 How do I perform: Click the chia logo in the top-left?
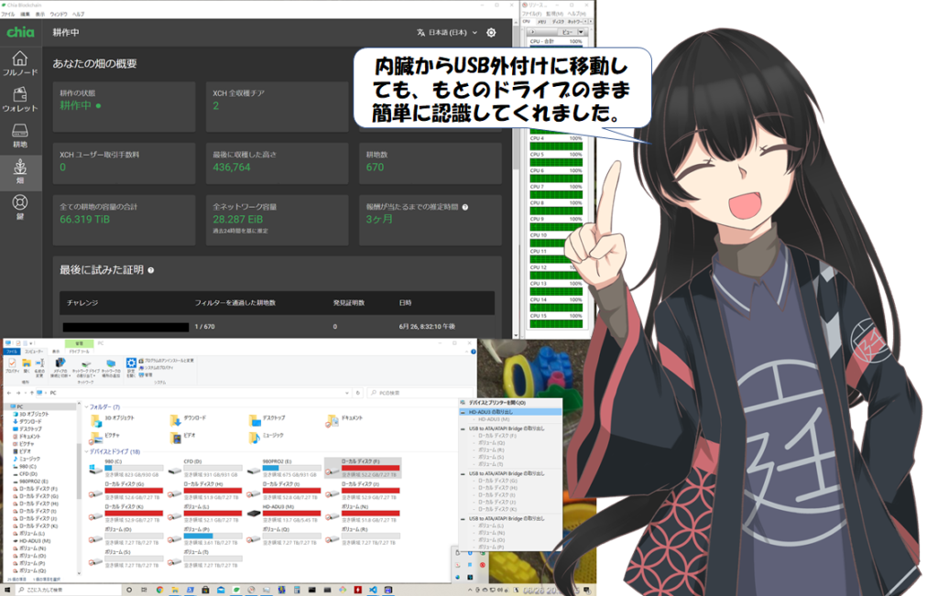pyautogui.click(x=20, y=32)
